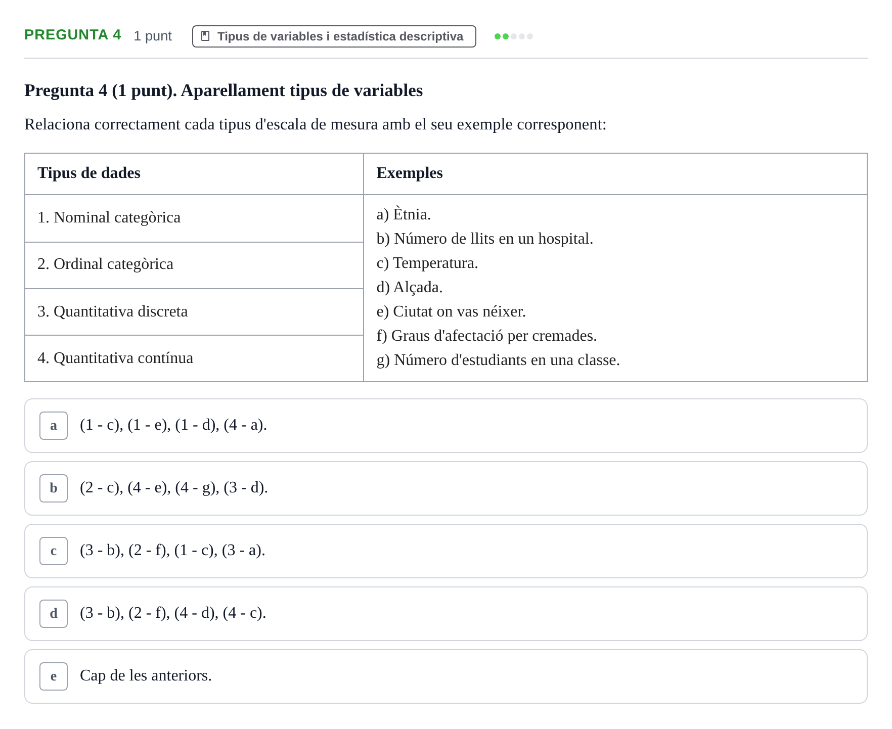Click example 'b) Número de llits en un hospital.'

pos(484,239)
